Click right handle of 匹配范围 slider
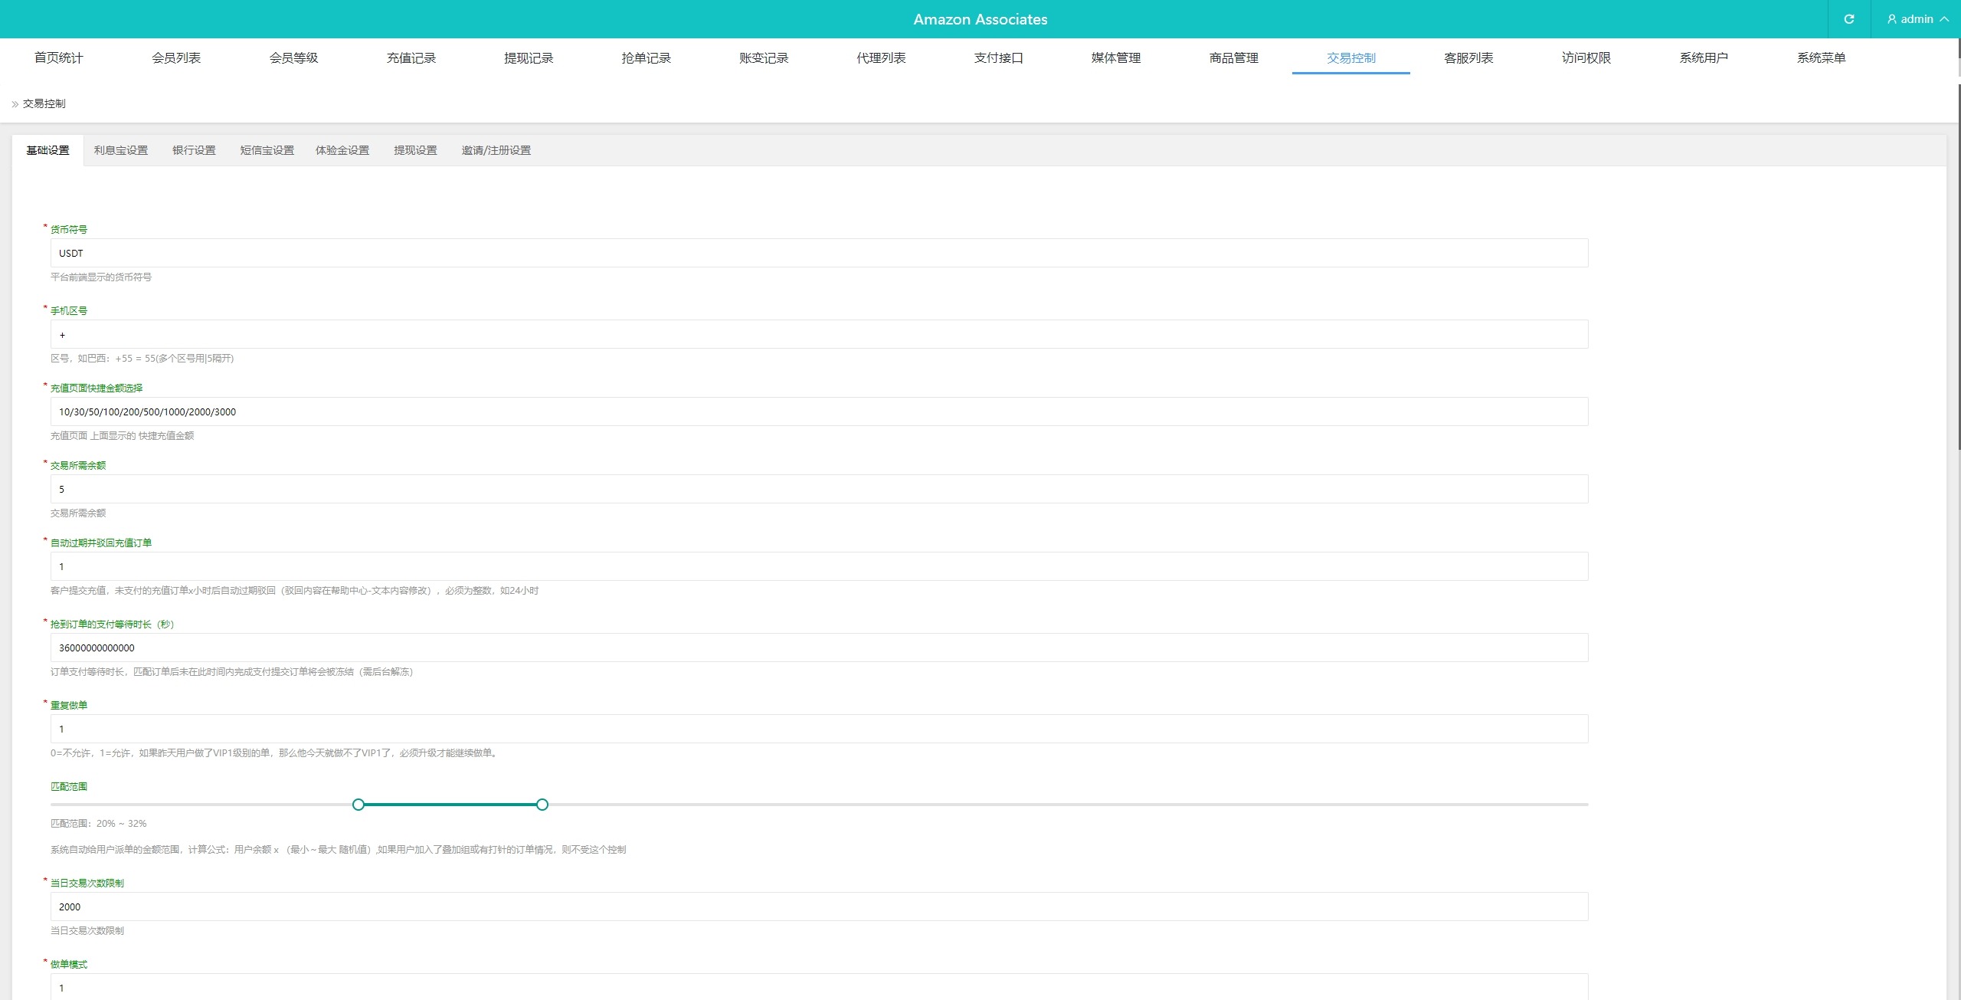The height and width of the screenshot is (1000, 1961). [542, 805]
